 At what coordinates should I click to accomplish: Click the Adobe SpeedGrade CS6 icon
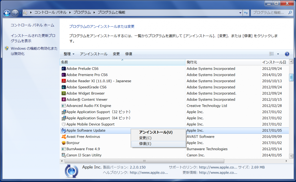click(64, 87)
